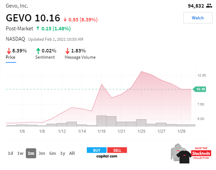The height and width of the screenshot is (170, 216).
Task: Switch chart range to 6m
Action: tap(52, 153)
